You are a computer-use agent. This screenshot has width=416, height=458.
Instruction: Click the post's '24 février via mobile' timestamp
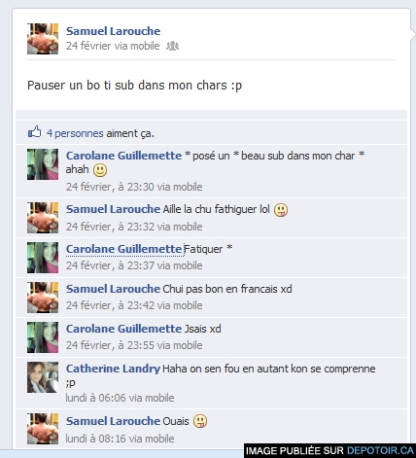(113, 46)
